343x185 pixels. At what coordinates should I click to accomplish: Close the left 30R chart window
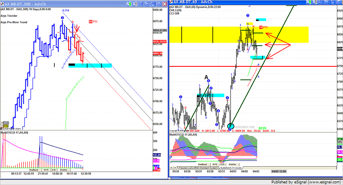(165, 3)
